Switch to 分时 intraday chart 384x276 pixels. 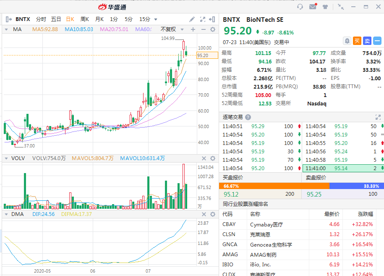[41, 19]
